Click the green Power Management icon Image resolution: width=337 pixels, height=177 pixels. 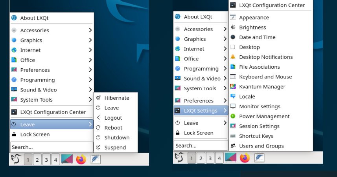point(233,116)
